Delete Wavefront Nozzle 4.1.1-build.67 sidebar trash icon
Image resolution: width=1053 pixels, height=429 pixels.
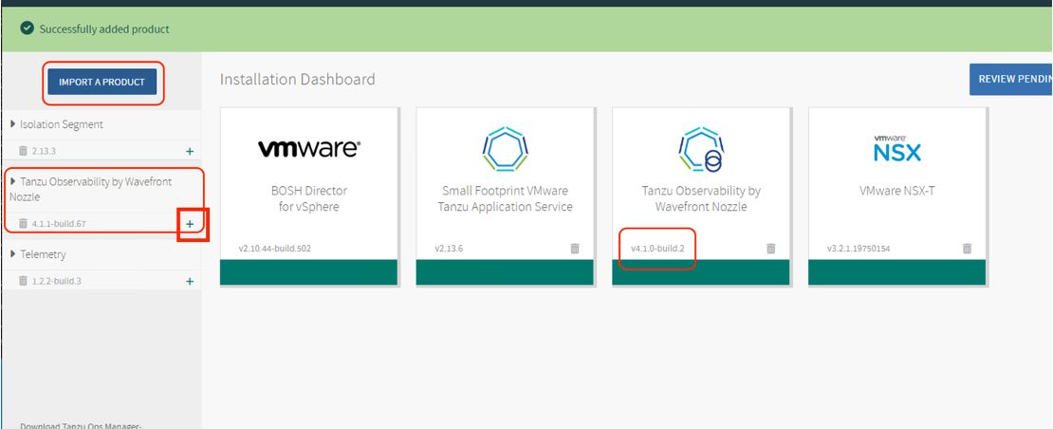coord(24,224)
